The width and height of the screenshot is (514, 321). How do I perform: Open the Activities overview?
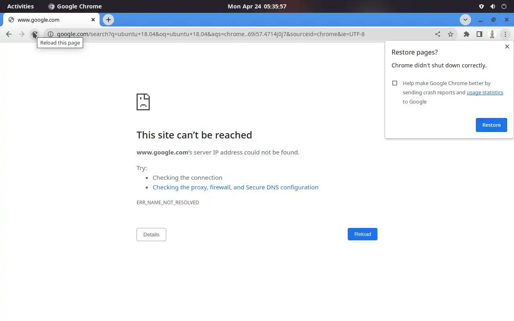coord(20,6)
